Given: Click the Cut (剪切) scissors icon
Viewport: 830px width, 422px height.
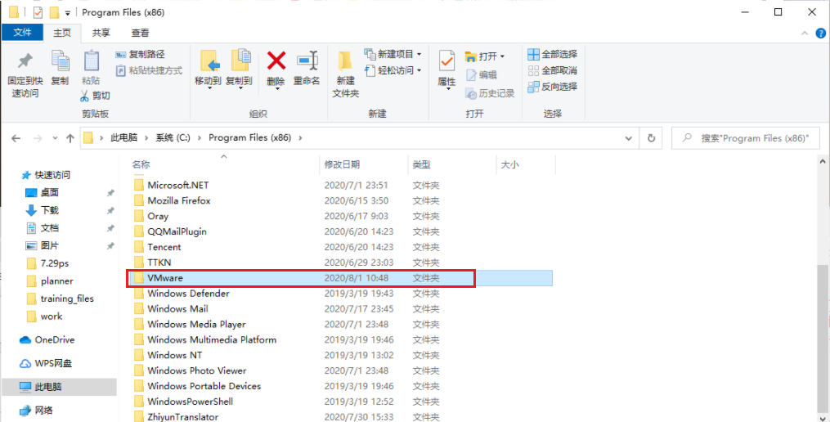Looking at the screenshot, I should (85, 96).
